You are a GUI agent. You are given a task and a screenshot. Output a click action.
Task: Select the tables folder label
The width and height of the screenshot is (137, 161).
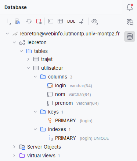[x=41, y=51]
